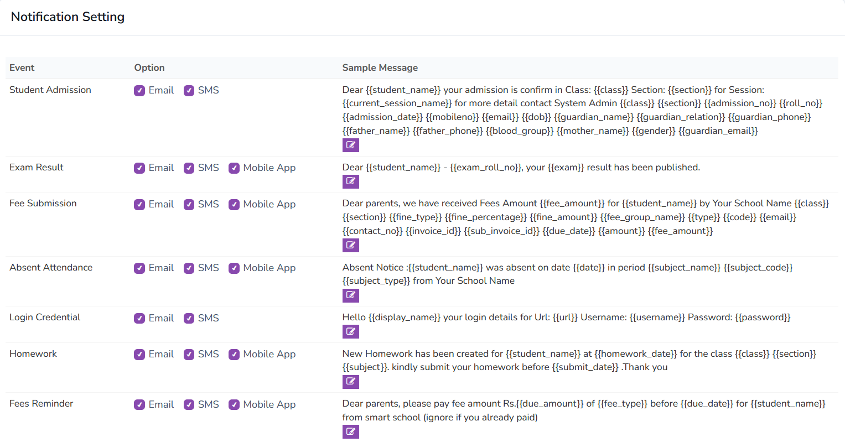
Task: Disable Mobile App for Exam Result
Action: (234, 168)
